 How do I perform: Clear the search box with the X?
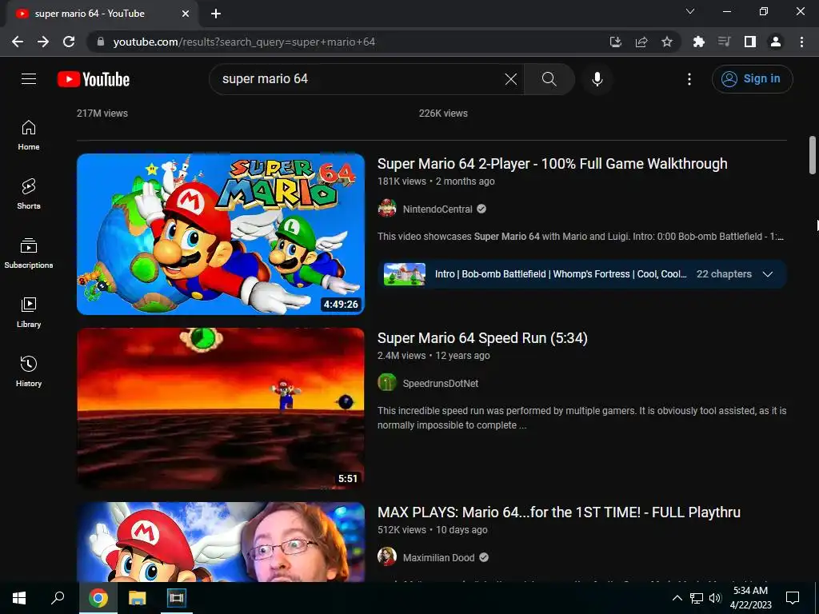(x=511, y=79)
